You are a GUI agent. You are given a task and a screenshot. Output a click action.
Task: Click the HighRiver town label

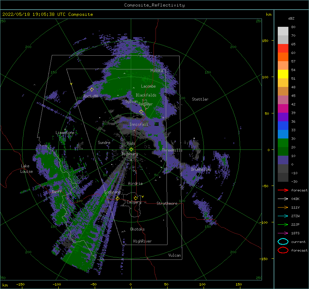tap(142, 241)
